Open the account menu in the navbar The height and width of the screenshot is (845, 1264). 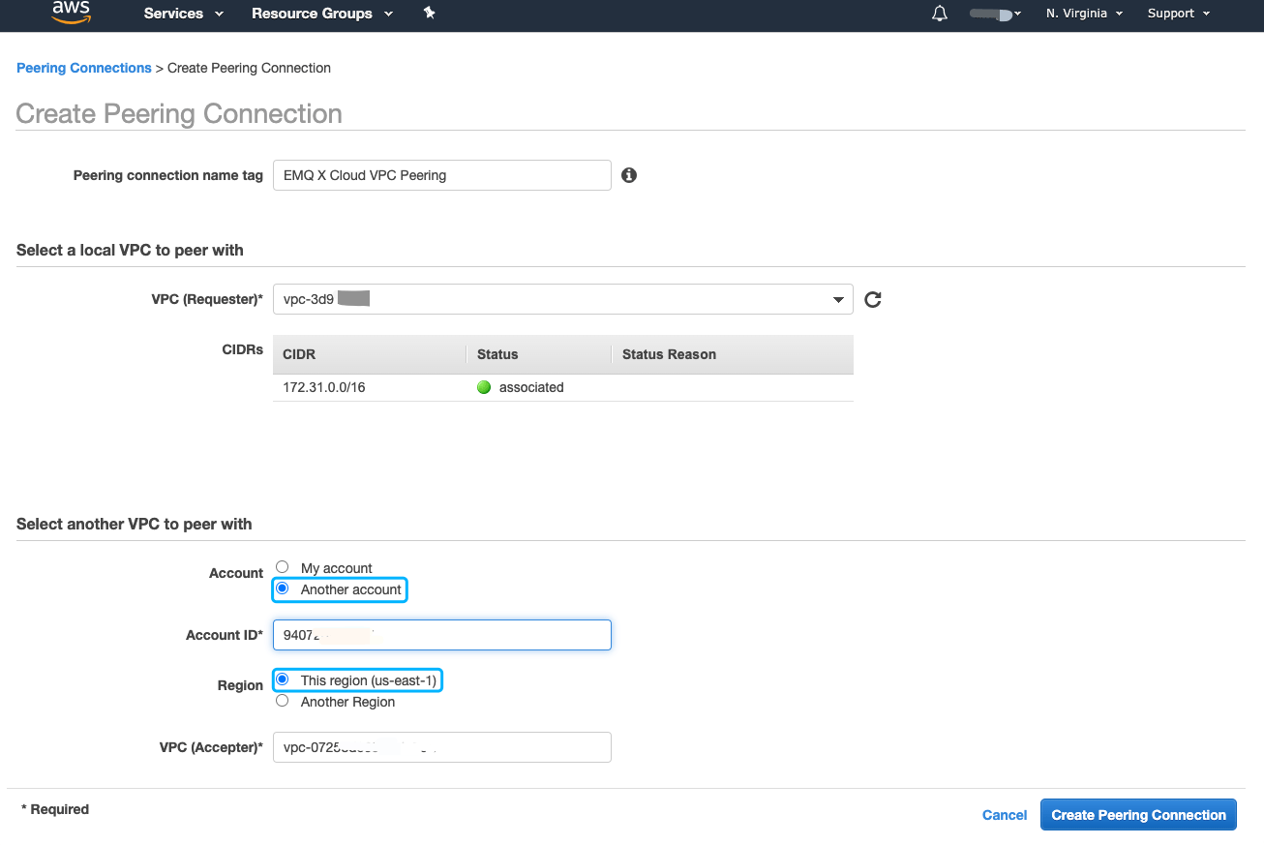tap(995, 14)
